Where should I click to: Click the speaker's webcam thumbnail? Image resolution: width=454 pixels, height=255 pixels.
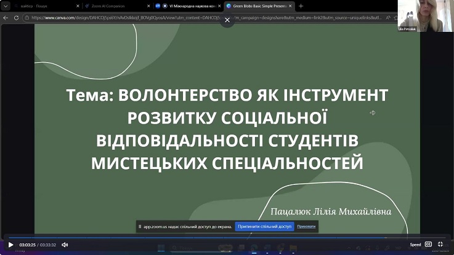[410, 15]
